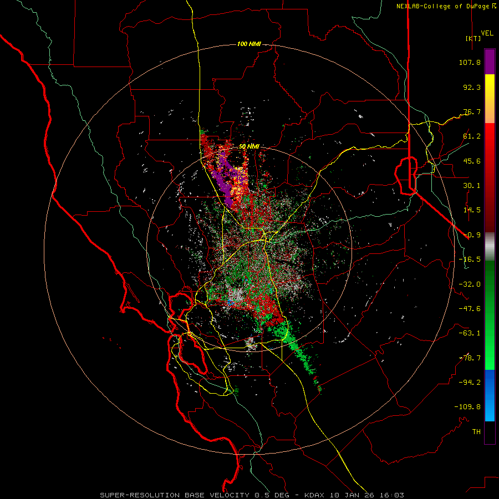Click the 100 NMI range ring label
The width and height of the screenshot is (499, 499).
point(249,44)
